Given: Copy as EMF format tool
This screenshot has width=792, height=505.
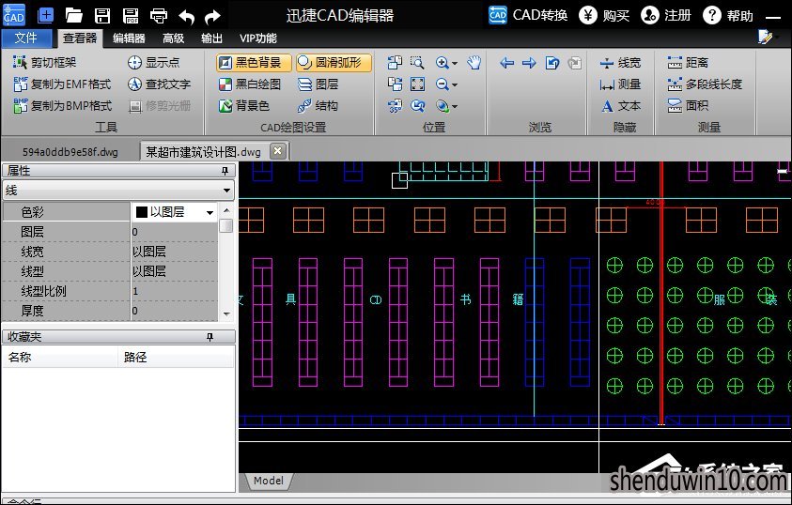Looking at the screenshot, I should [62, 84].
